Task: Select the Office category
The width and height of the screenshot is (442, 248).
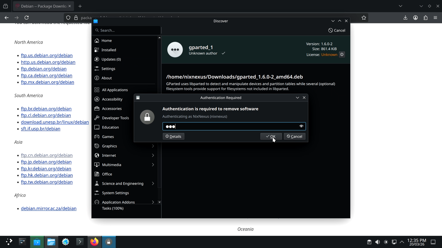Action: pyautogui.click(x=125, y=174)
